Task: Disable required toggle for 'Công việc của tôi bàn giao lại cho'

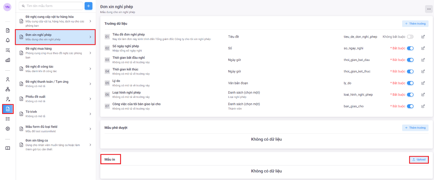Action: 410,106
